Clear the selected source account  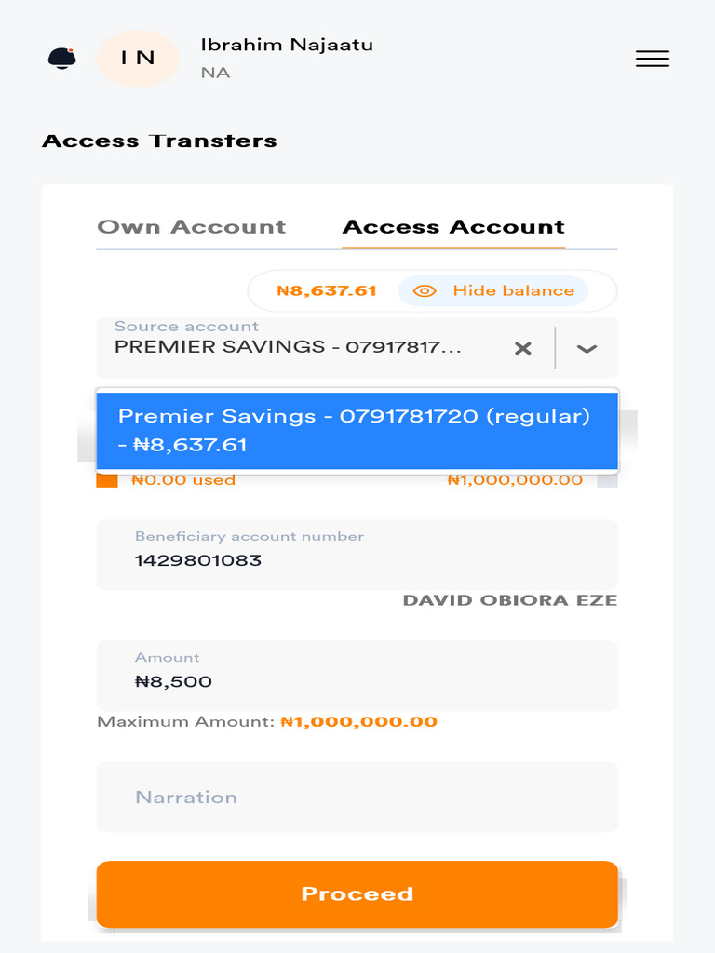pos(523,348)
